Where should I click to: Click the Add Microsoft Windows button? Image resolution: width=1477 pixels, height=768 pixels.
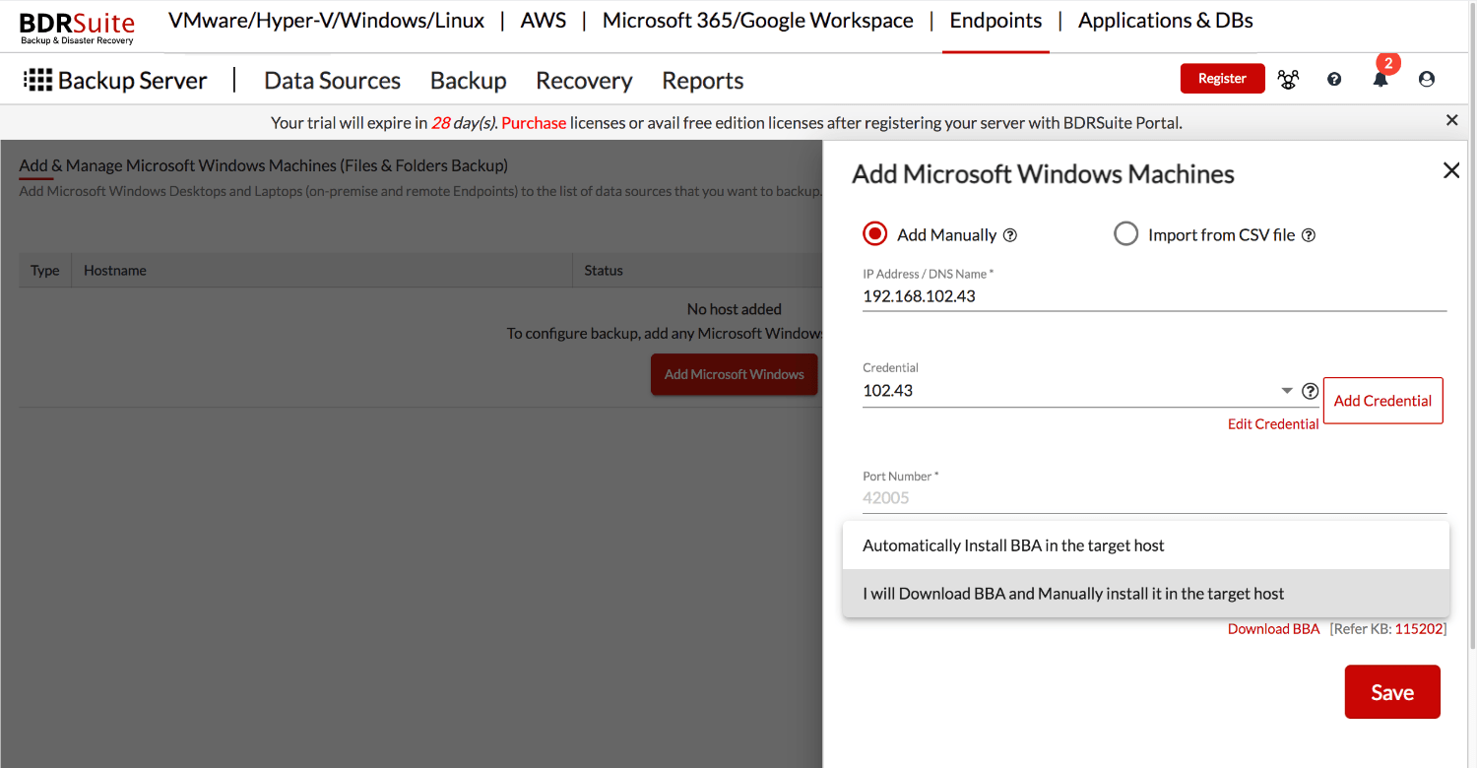[735, 374]
